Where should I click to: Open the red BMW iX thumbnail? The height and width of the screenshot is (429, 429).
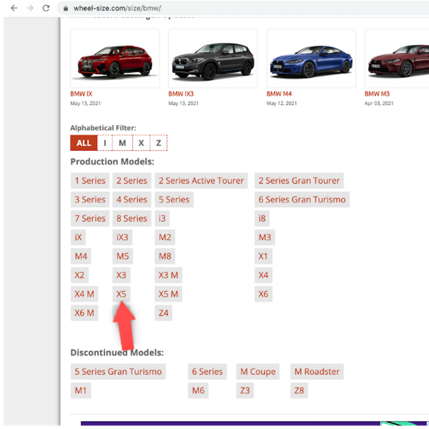tap(115, 58)
